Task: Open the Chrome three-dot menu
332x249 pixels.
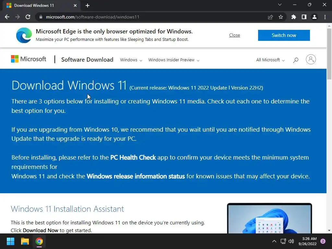Action: (x=325, y=17)
